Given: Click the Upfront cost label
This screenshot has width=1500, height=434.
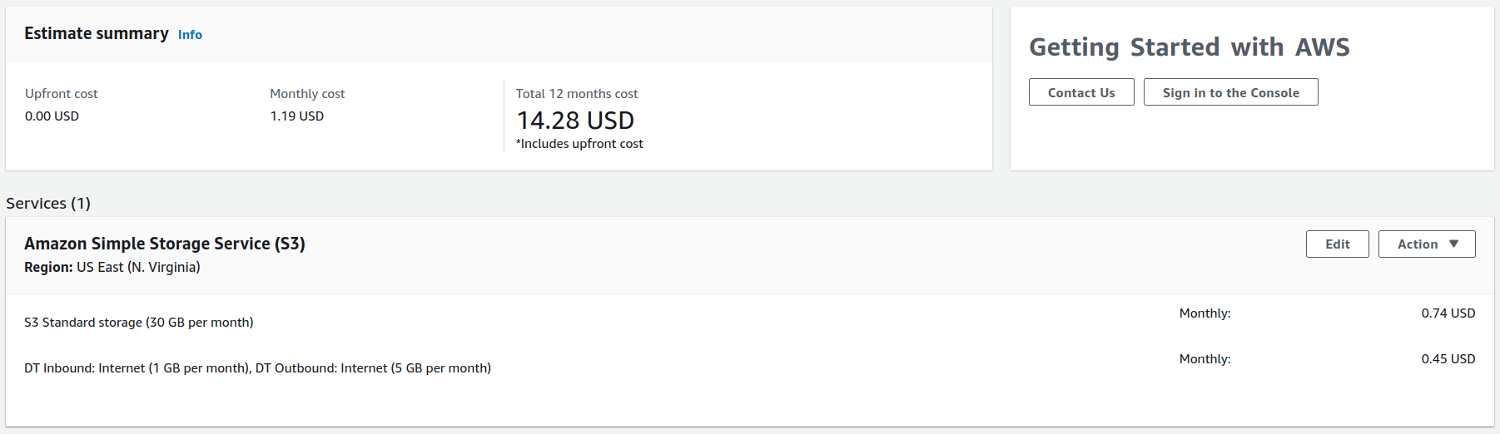Looking at the screenshot, I should (62, 94).
